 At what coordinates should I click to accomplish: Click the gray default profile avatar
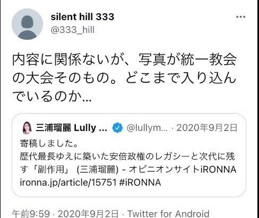[x=27, y=24]
